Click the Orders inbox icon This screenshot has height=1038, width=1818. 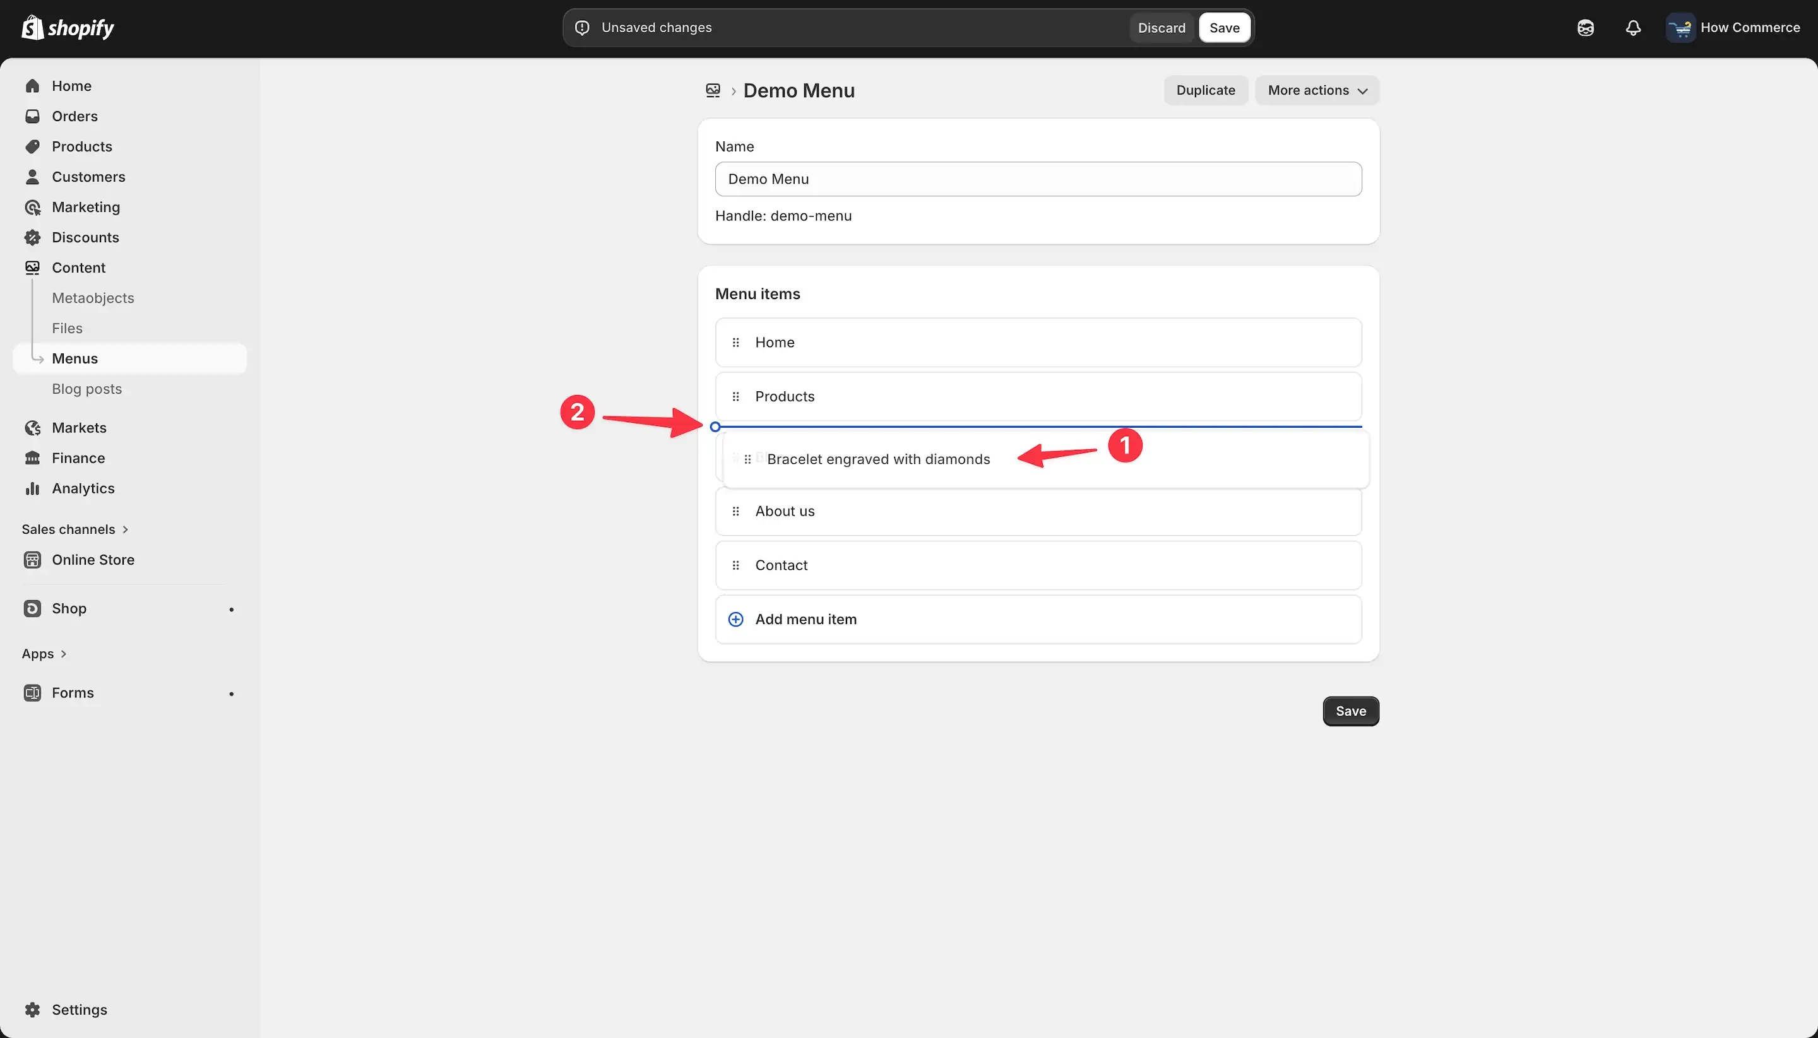[32, 116]
